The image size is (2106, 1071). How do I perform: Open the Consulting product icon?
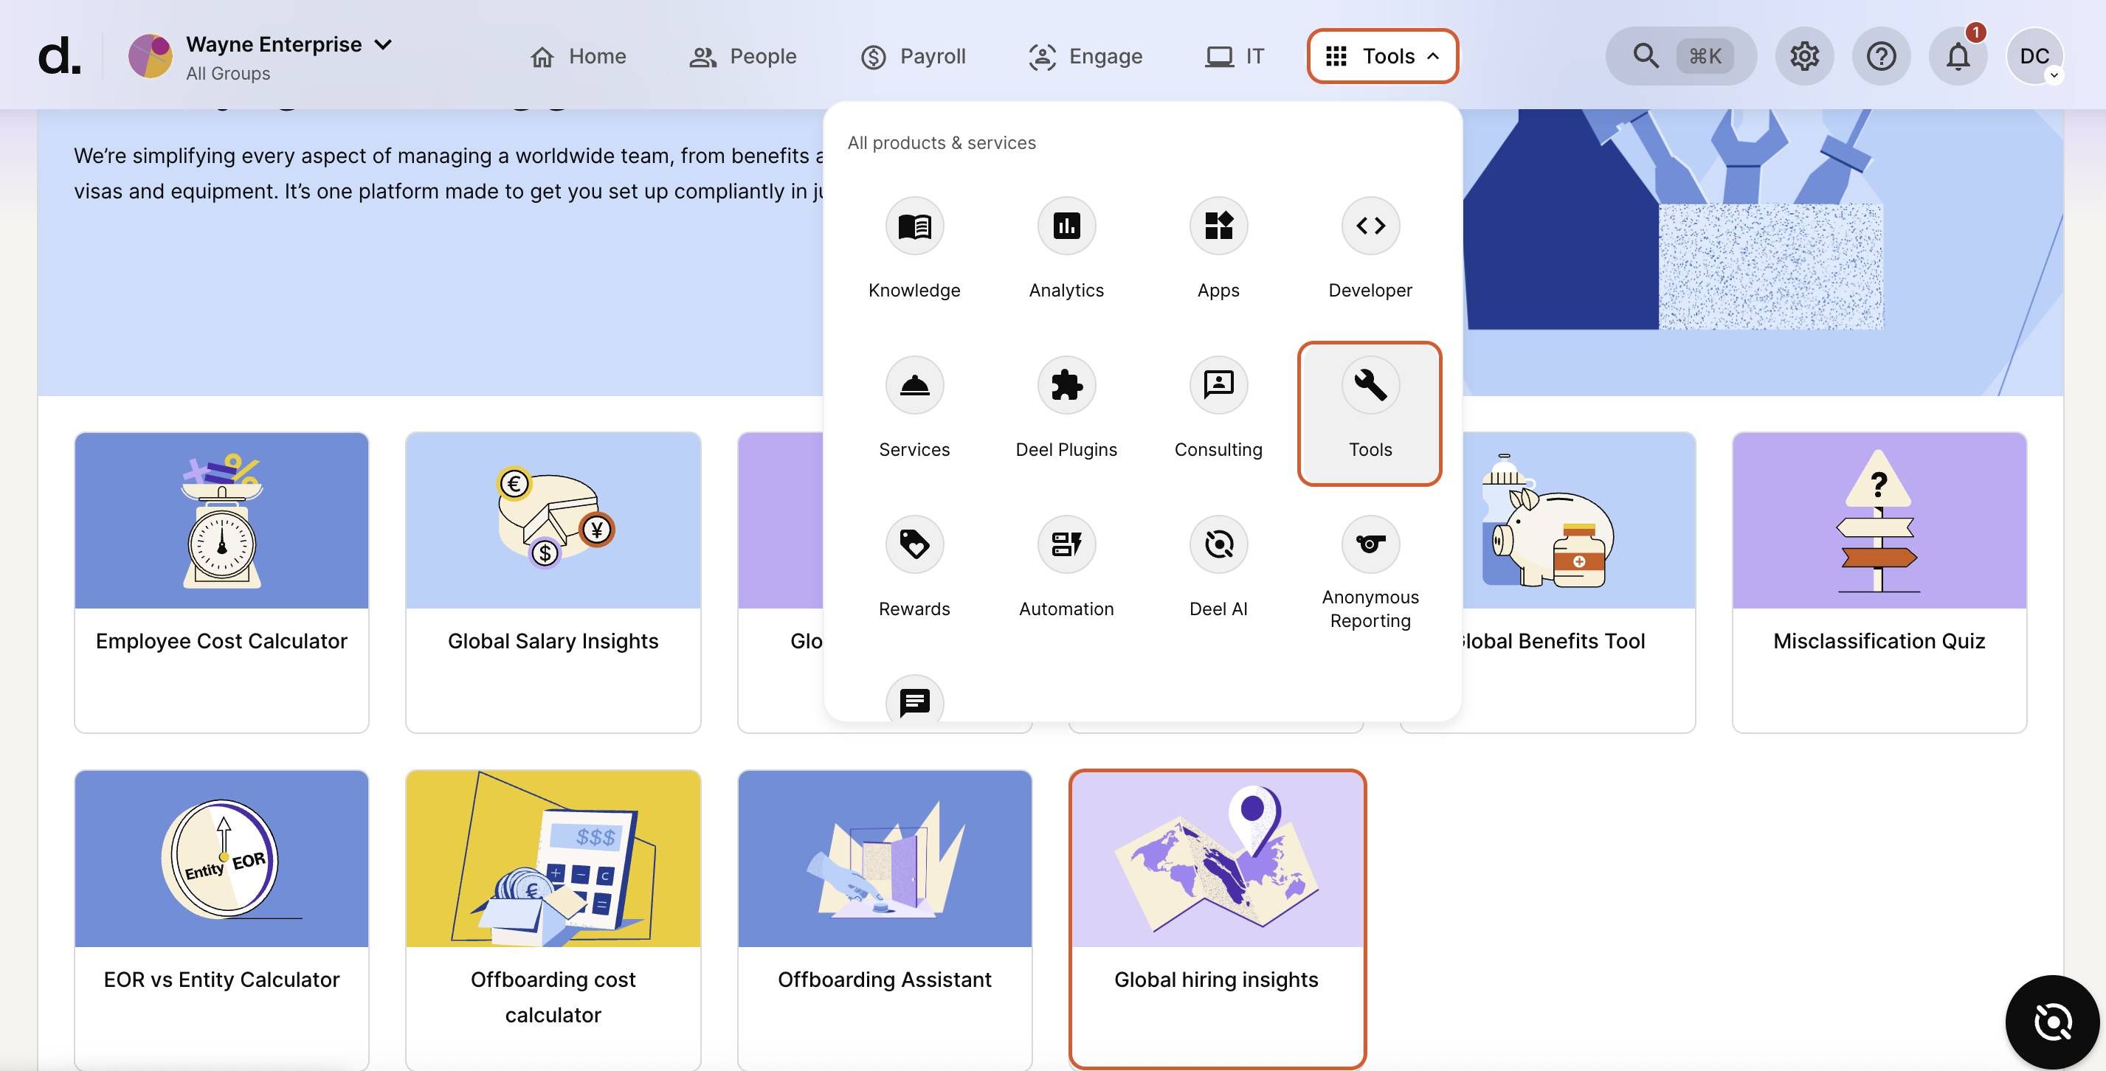[1218, 385]
